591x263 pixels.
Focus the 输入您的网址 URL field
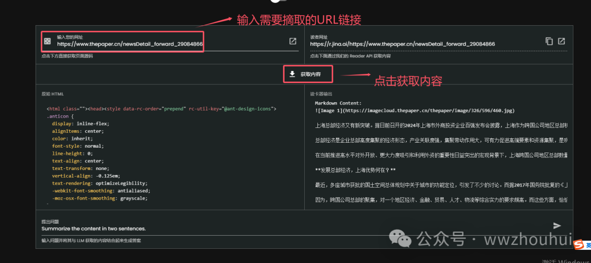(130, 44)
